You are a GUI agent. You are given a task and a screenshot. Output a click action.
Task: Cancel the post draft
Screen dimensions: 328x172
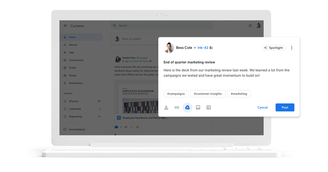[x=262, y=107]
